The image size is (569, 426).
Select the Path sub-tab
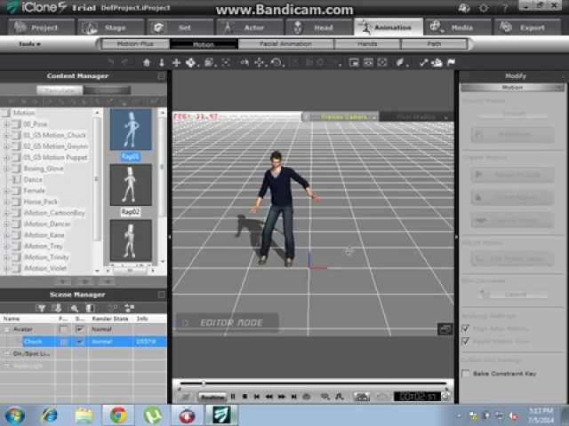click(434, 44)
